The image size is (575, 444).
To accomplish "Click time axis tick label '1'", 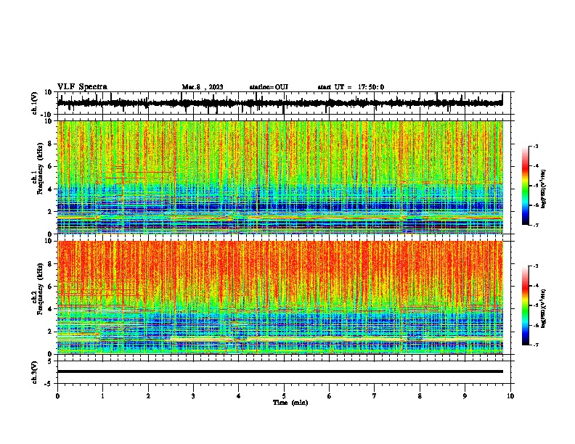I will tap(102, 396).
